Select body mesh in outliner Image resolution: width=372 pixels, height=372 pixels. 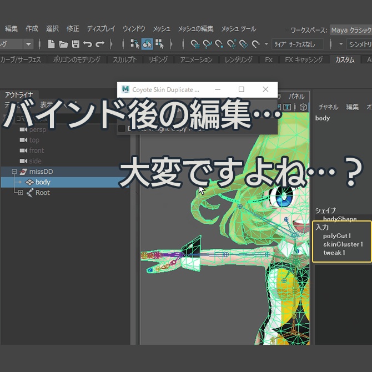43,182
